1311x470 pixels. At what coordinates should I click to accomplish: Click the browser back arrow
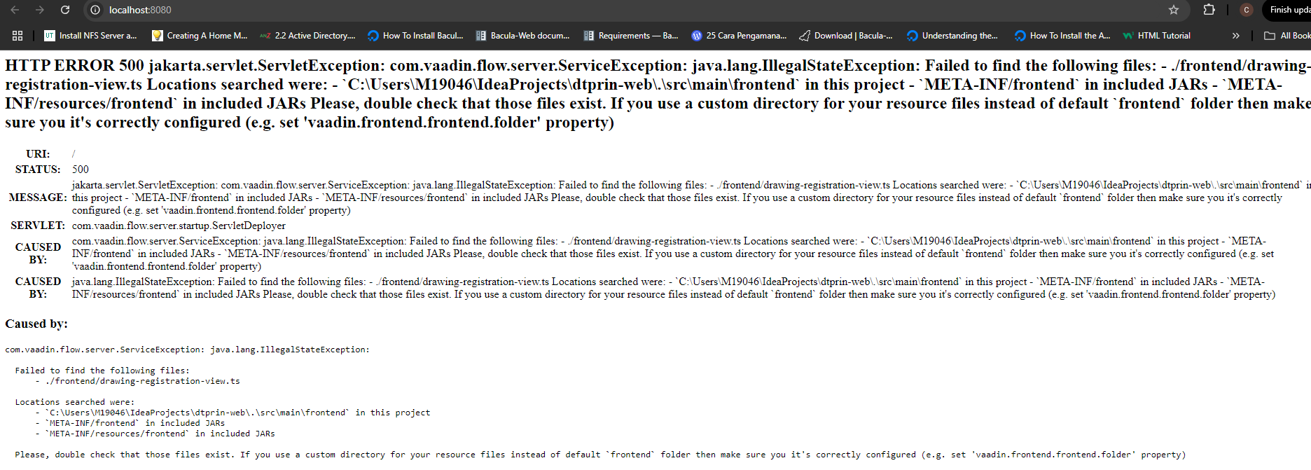(15, 10)
